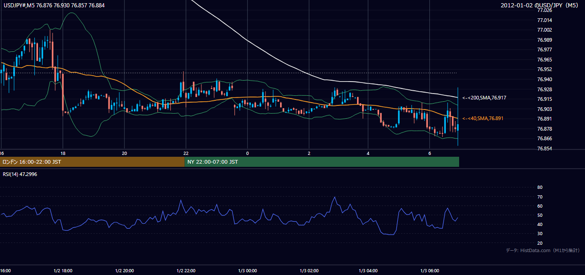The image size is (585, 275).
Task: Select the 200 SMA 76.917 label
Action: (x=484, y=98)
